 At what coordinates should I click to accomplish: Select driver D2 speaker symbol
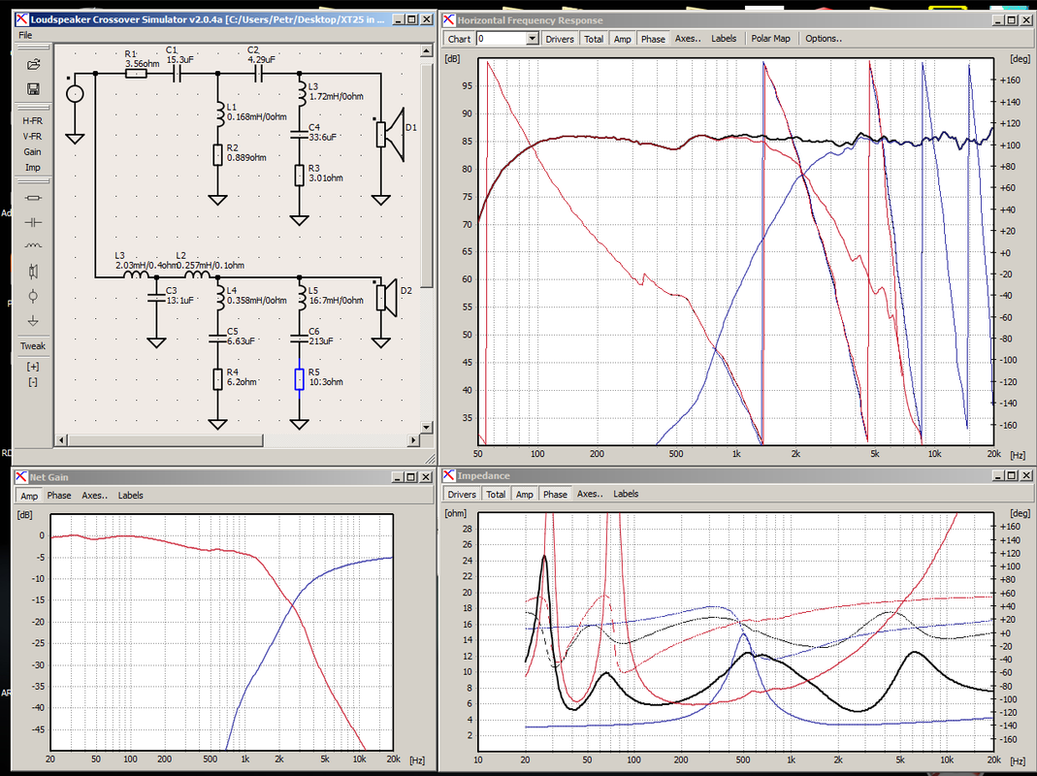pos(386,298)
